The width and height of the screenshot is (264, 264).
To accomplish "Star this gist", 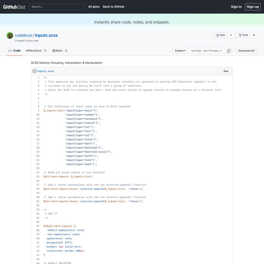I will pos(220,35).
